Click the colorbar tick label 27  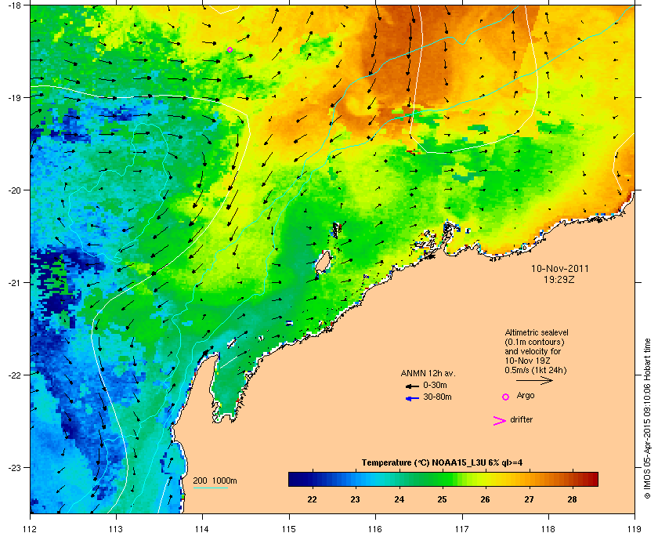pyautogui.click(x=529, y=499)
